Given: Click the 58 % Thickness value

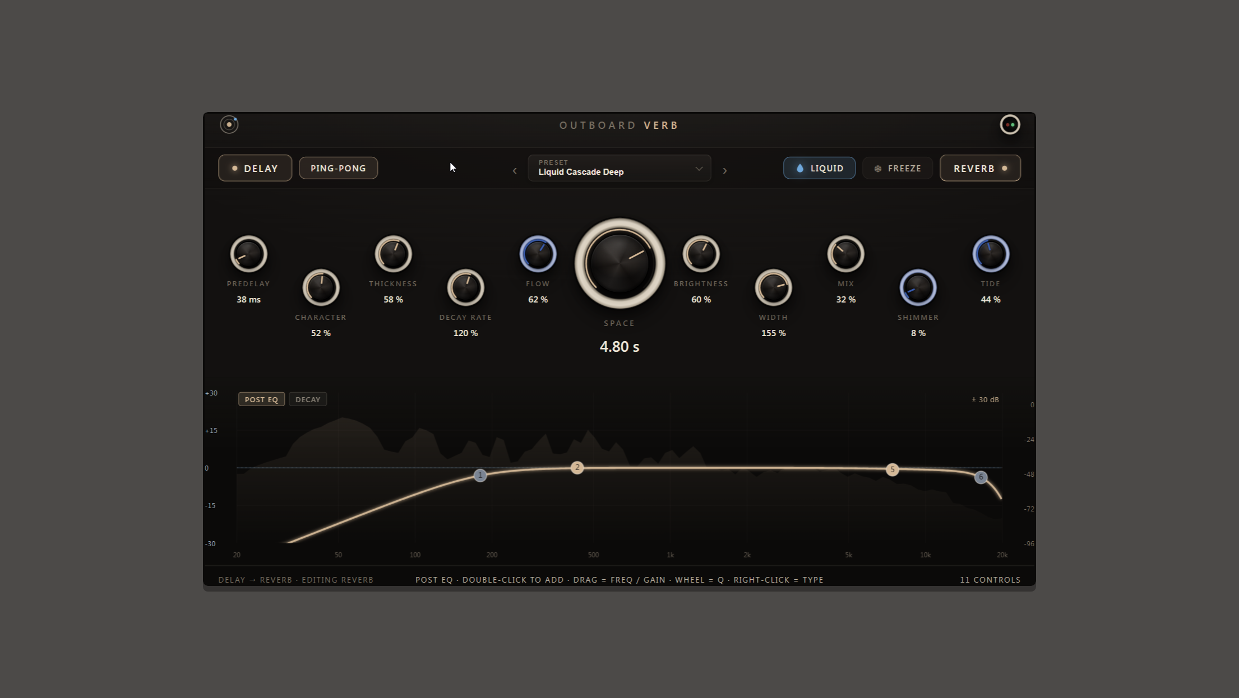Looking at the screenshot, I should tap(393, 300).
